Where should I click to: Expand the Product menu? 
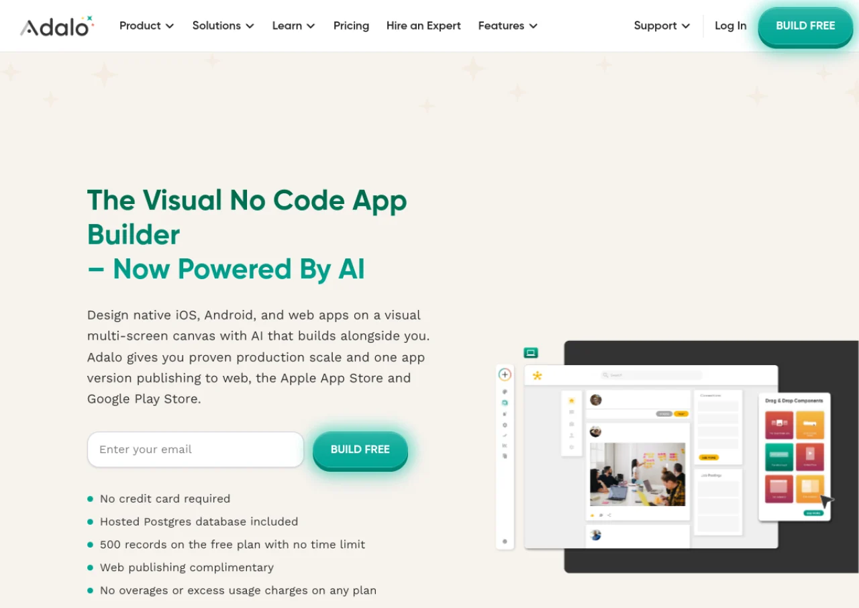(146, 26)
